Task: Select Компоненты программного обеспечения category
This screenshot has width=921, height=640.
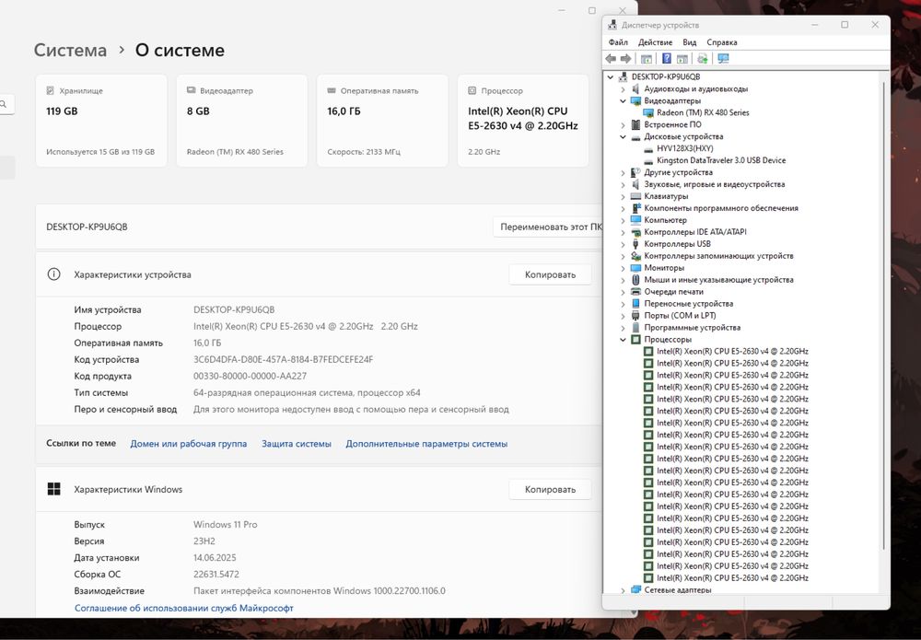Action: pos(721,208)
